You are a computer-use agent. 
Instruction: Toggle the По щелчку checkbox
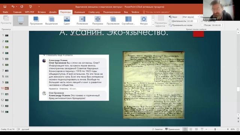(202, 21)
